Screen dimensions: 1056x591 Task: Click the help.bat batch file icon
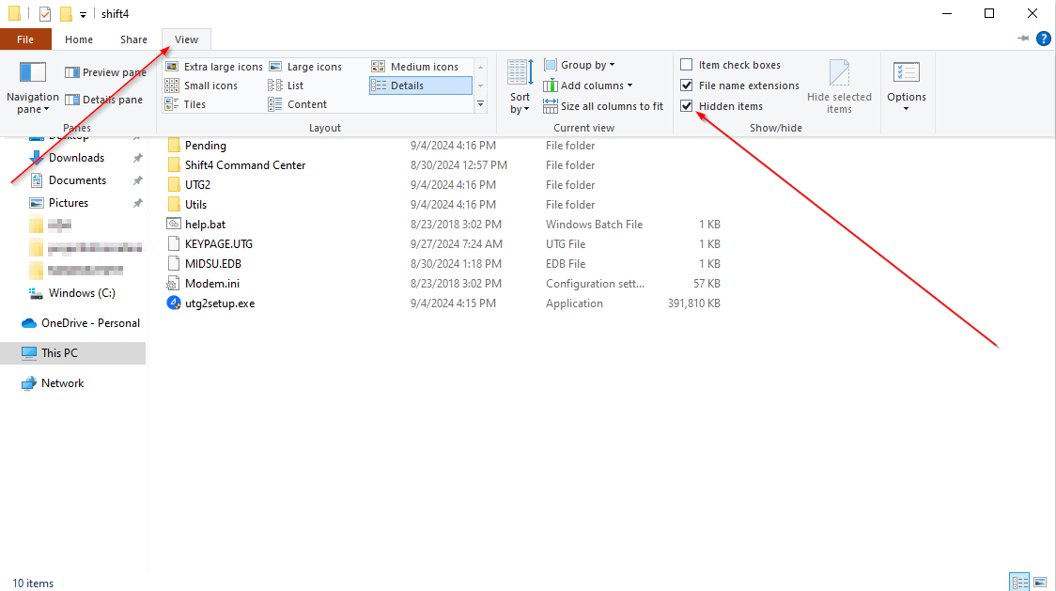(174, 224)
